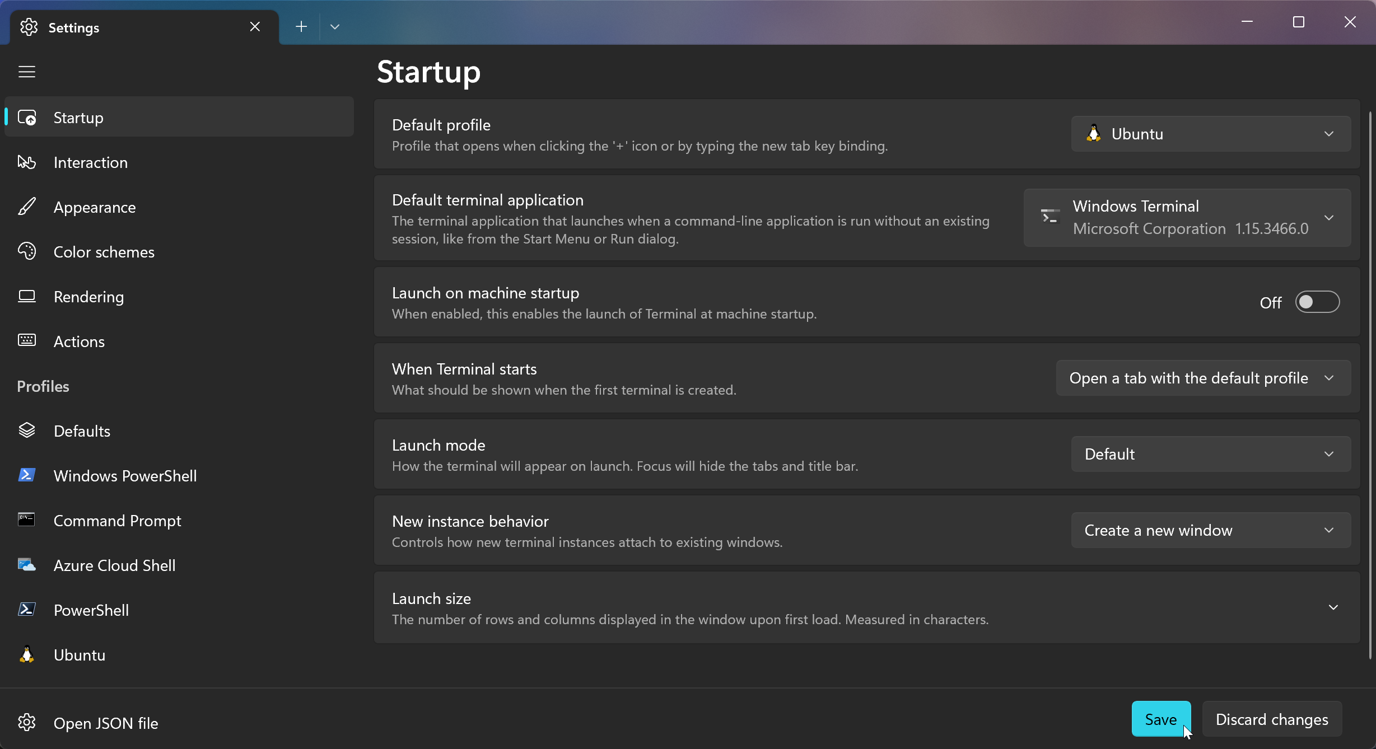Viewport: 1376px width, 749px height.
Task: Toggle Launch on machine startup on
Action: [x=1317, y=302]
